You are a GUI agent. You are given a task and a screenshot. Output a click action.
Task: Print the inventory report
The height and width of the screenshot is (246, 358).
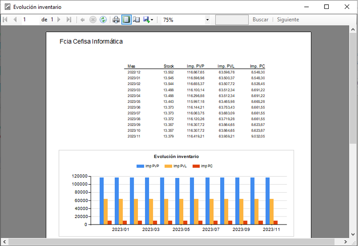116,20
